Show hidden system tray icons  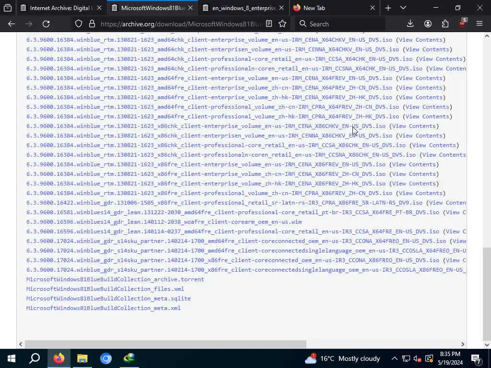395,358
